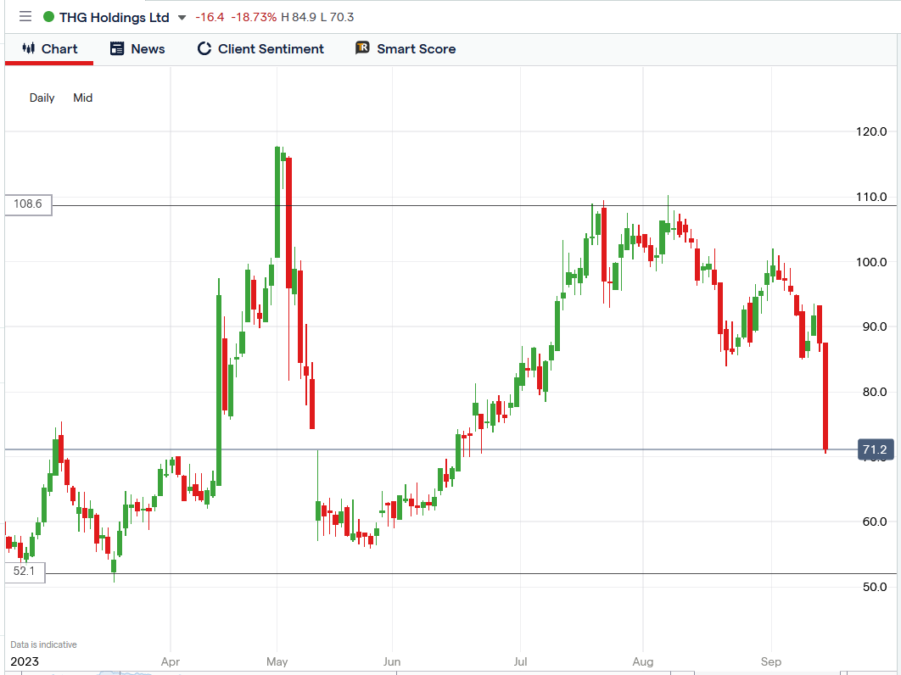
Task: Open the Smart Score tab
Action: 406,49
